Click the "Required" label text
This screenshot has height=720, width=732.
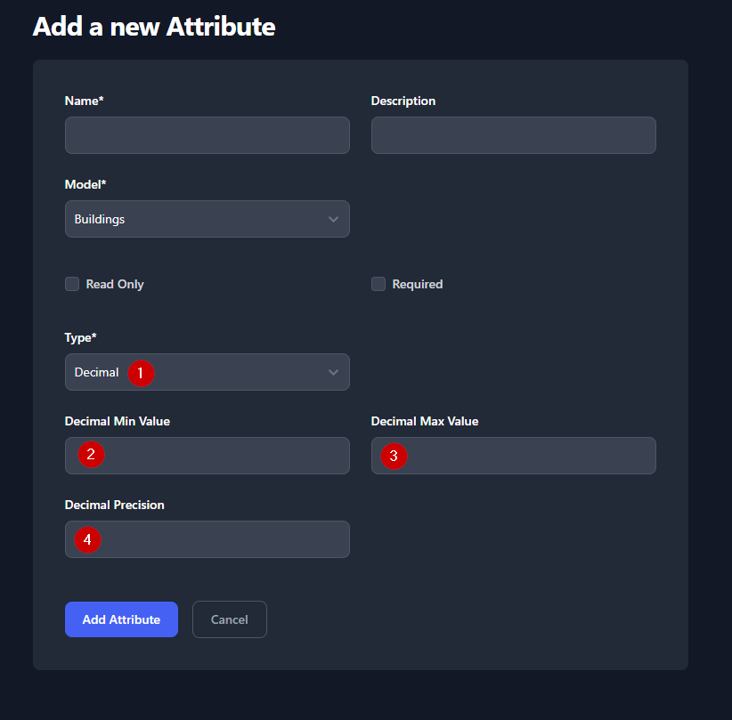point(417,284)
